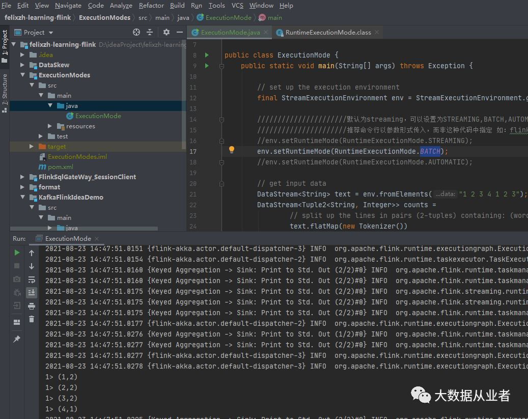Toggle soft-wrap in the Run console
Screen dimensions: 528x419
[32, 280]
